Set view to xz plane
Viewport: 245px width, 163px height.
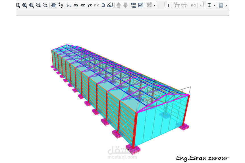pos(83,5)
